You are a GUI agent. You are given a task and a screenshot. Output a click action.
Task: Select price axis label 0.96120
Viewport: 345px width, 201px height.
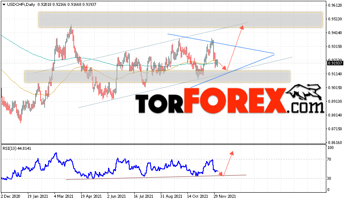click(335, 5)
